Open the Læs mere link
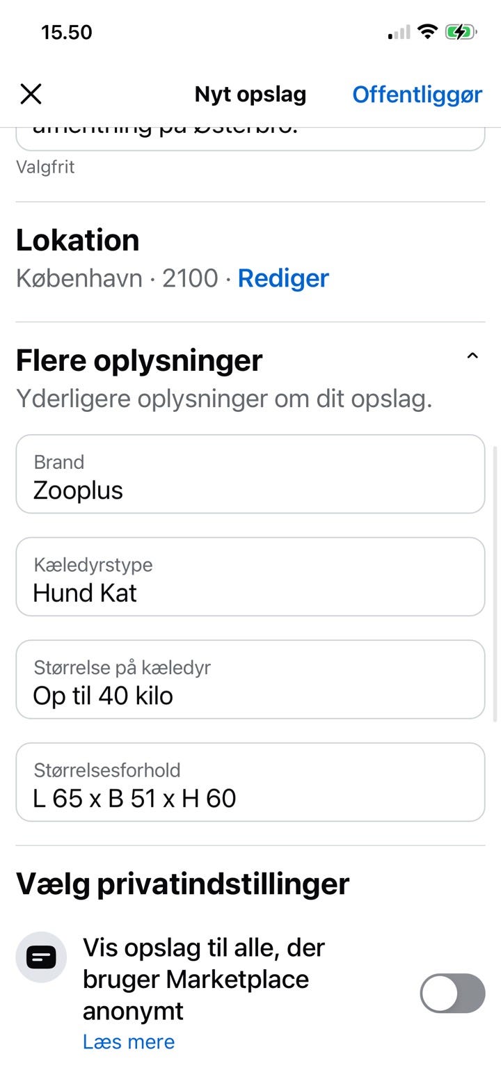 [x=129, y=1042]
